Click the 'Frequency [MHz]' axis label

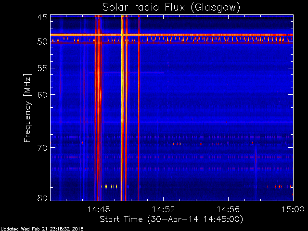pyautogui.click(x=27, y=108)
